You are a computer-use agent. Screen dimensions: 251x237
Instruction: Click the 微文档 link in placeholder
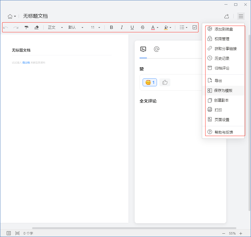coord(26,63)
